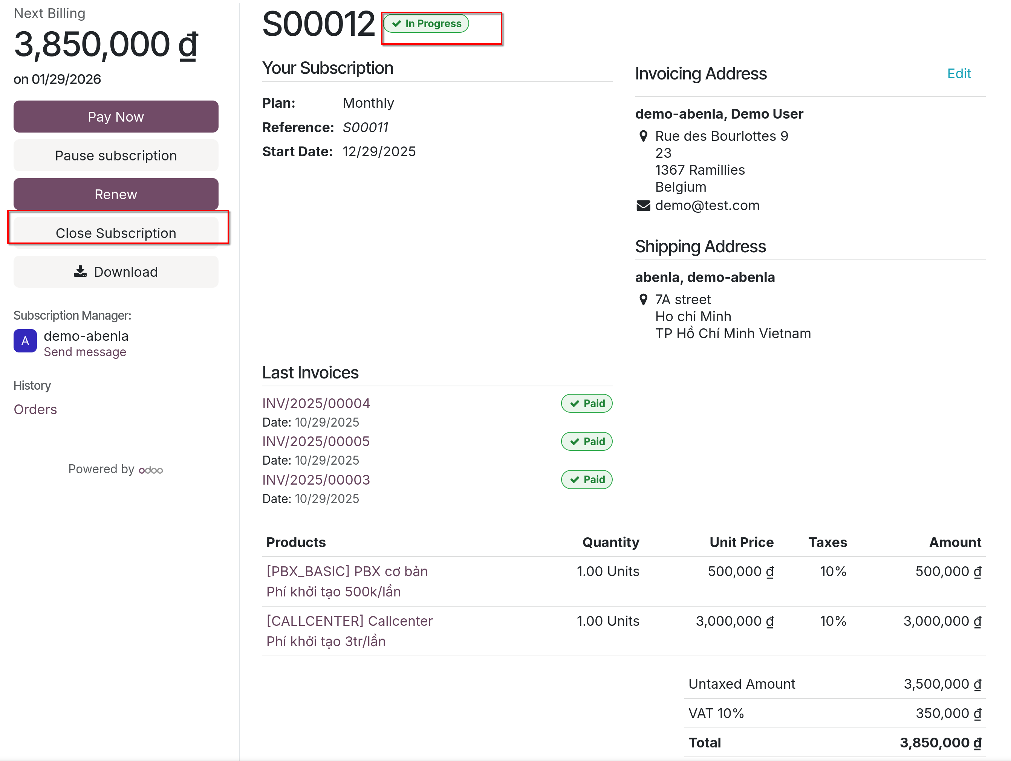Open the PBX cơ bản product link

347,581
